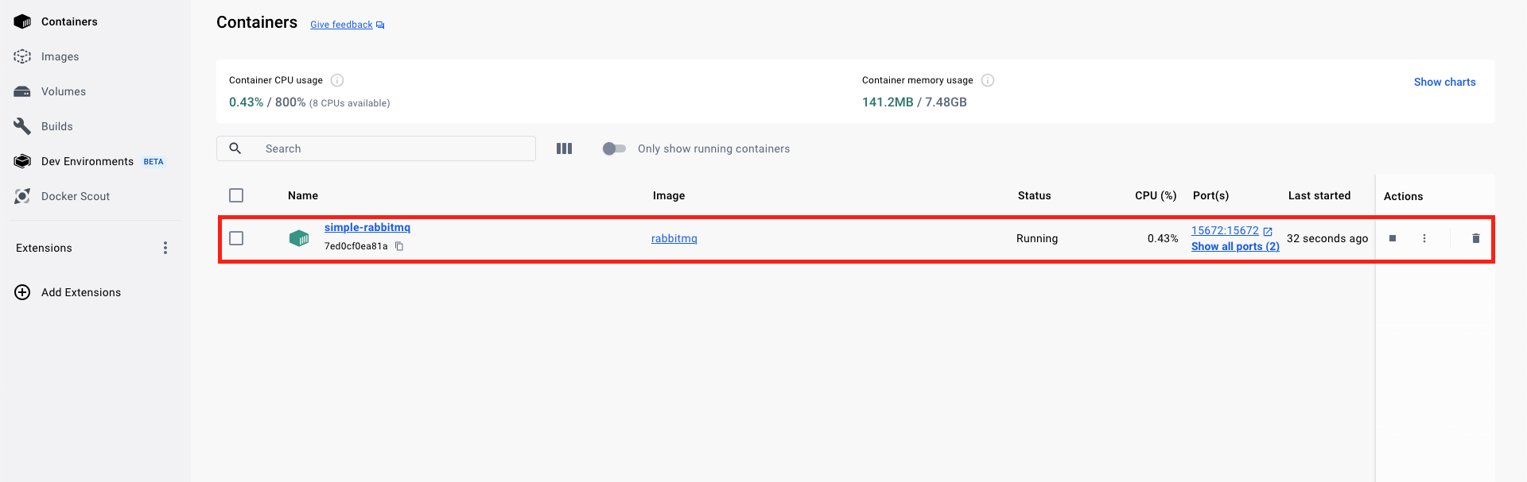Click the Port(s) column header

pyautogui.click(x=1210, y=195)
